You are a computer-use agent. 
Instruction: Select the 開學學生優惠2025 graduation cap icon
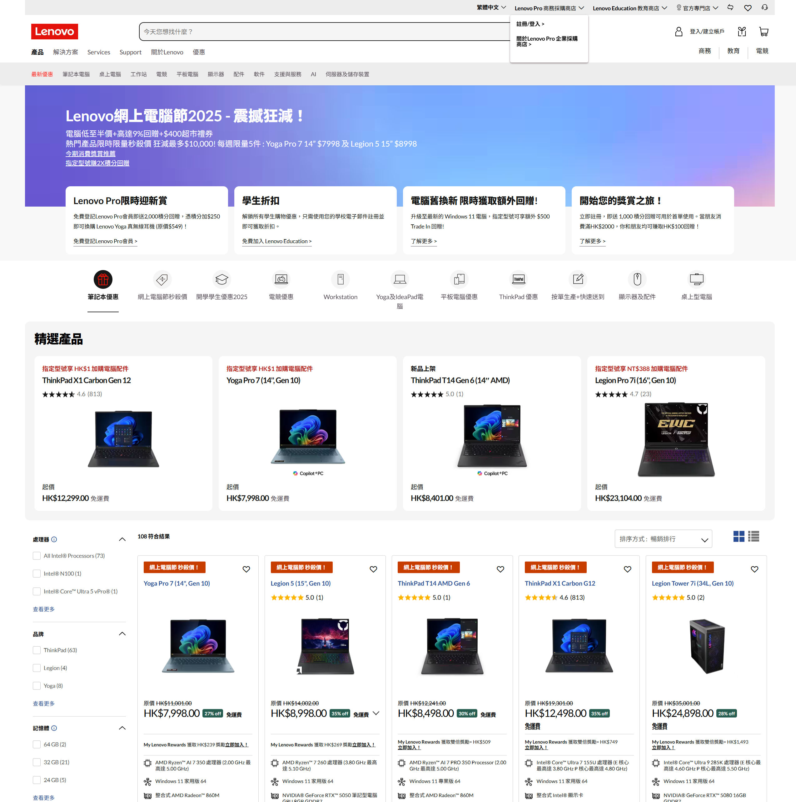coord(221,279)
